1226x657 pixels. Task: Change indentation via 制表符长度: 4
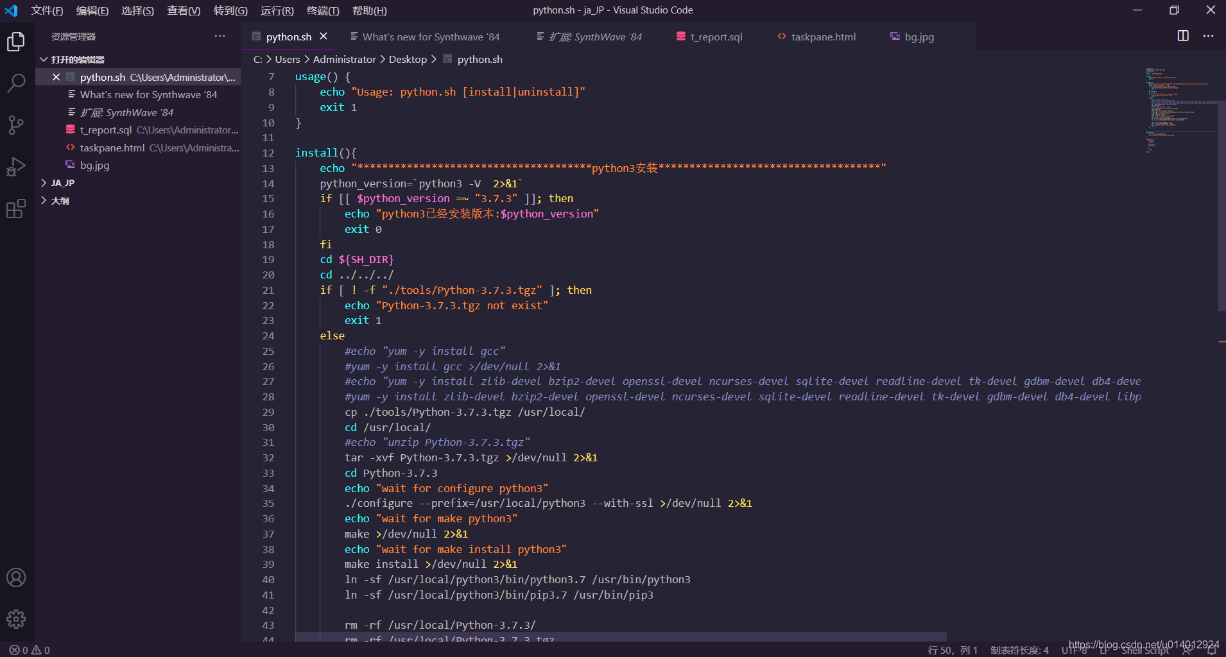(1019, 650)
